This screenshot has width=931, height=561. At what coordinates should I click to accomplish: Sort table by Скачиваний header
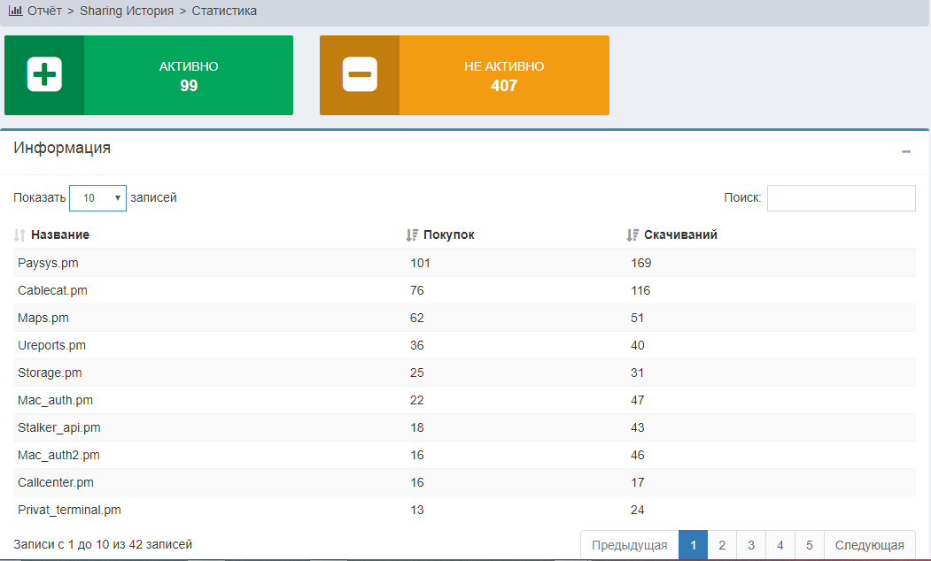pos(680,235)
